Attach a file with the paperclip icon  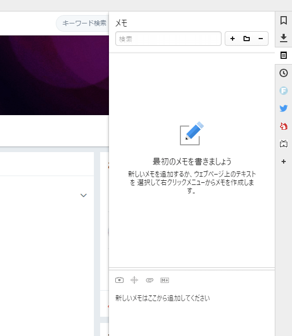[150, 280]
